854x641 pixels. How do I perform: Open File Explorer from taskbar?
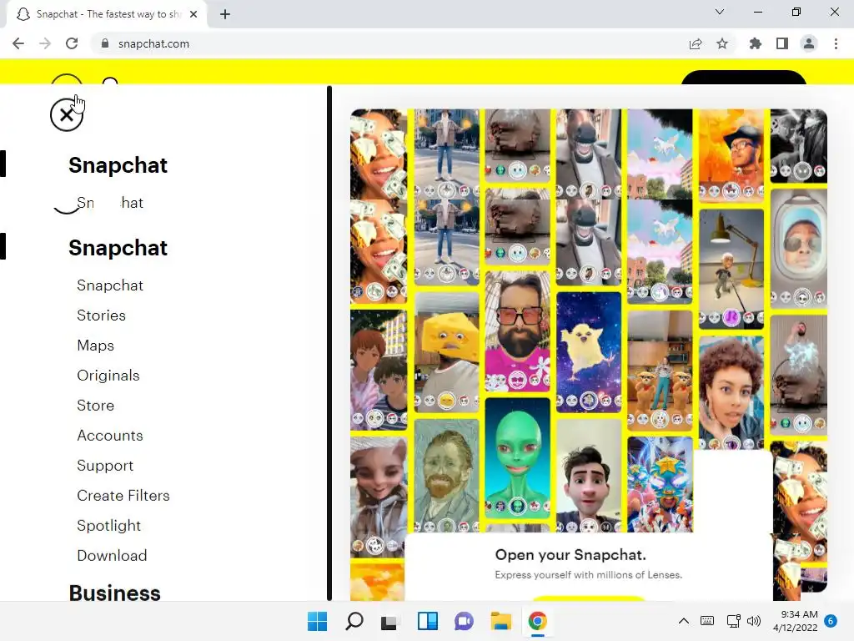tap(500, 621)
